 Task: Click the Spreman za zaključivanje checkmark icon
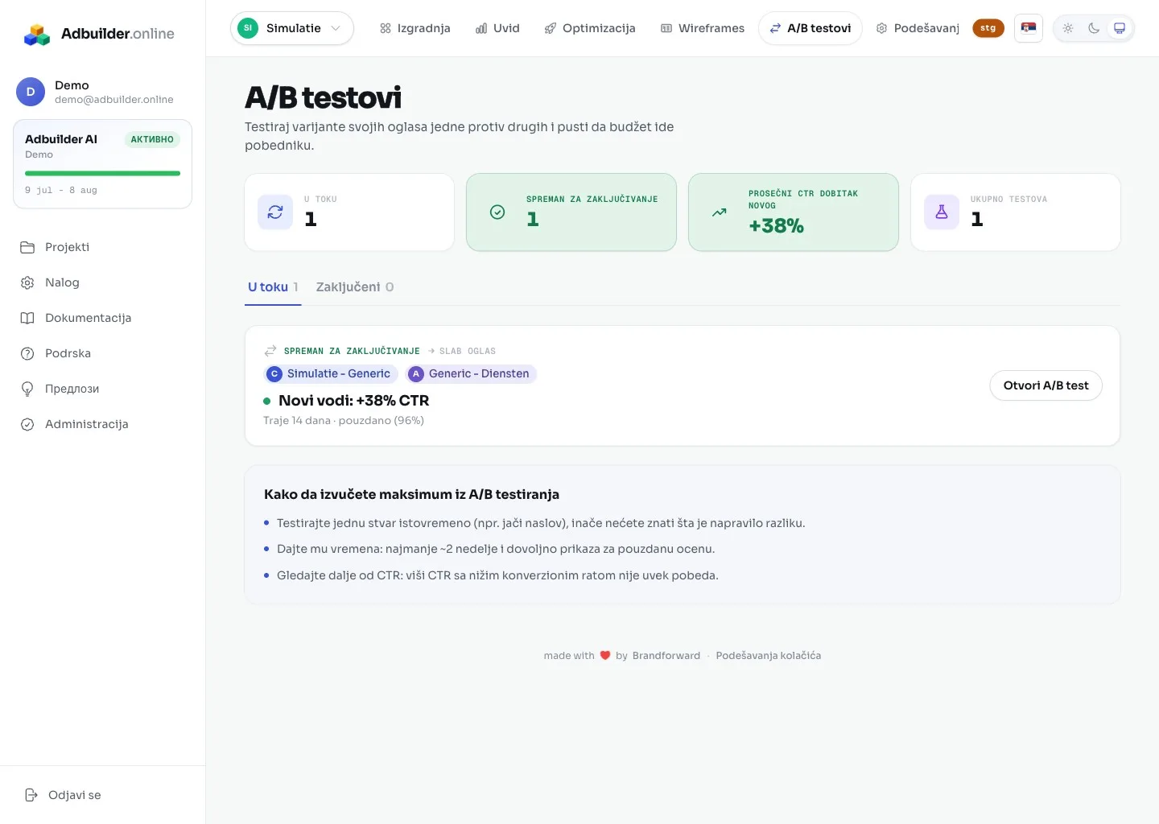[497, 212]
